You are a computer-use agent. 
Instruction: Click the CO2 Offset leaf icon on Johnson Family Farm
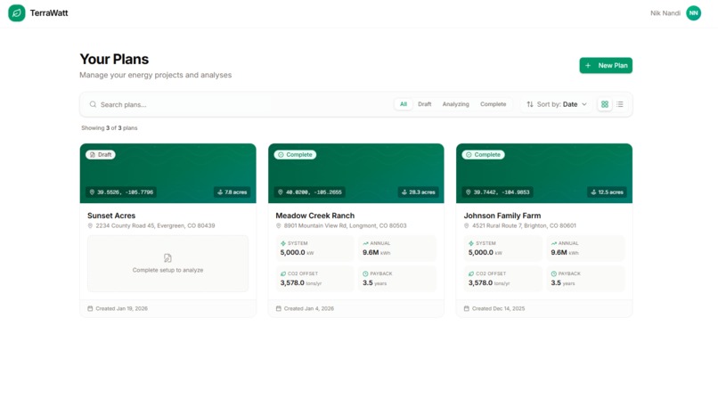coord(471,273)
